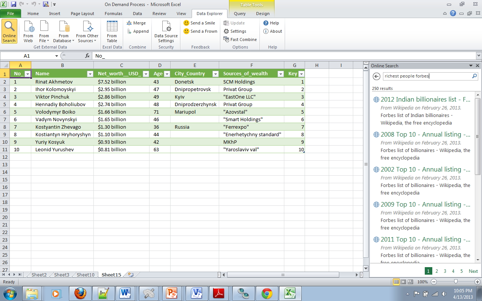
Task: Select the Merge combine option
Action: [137, 23]
